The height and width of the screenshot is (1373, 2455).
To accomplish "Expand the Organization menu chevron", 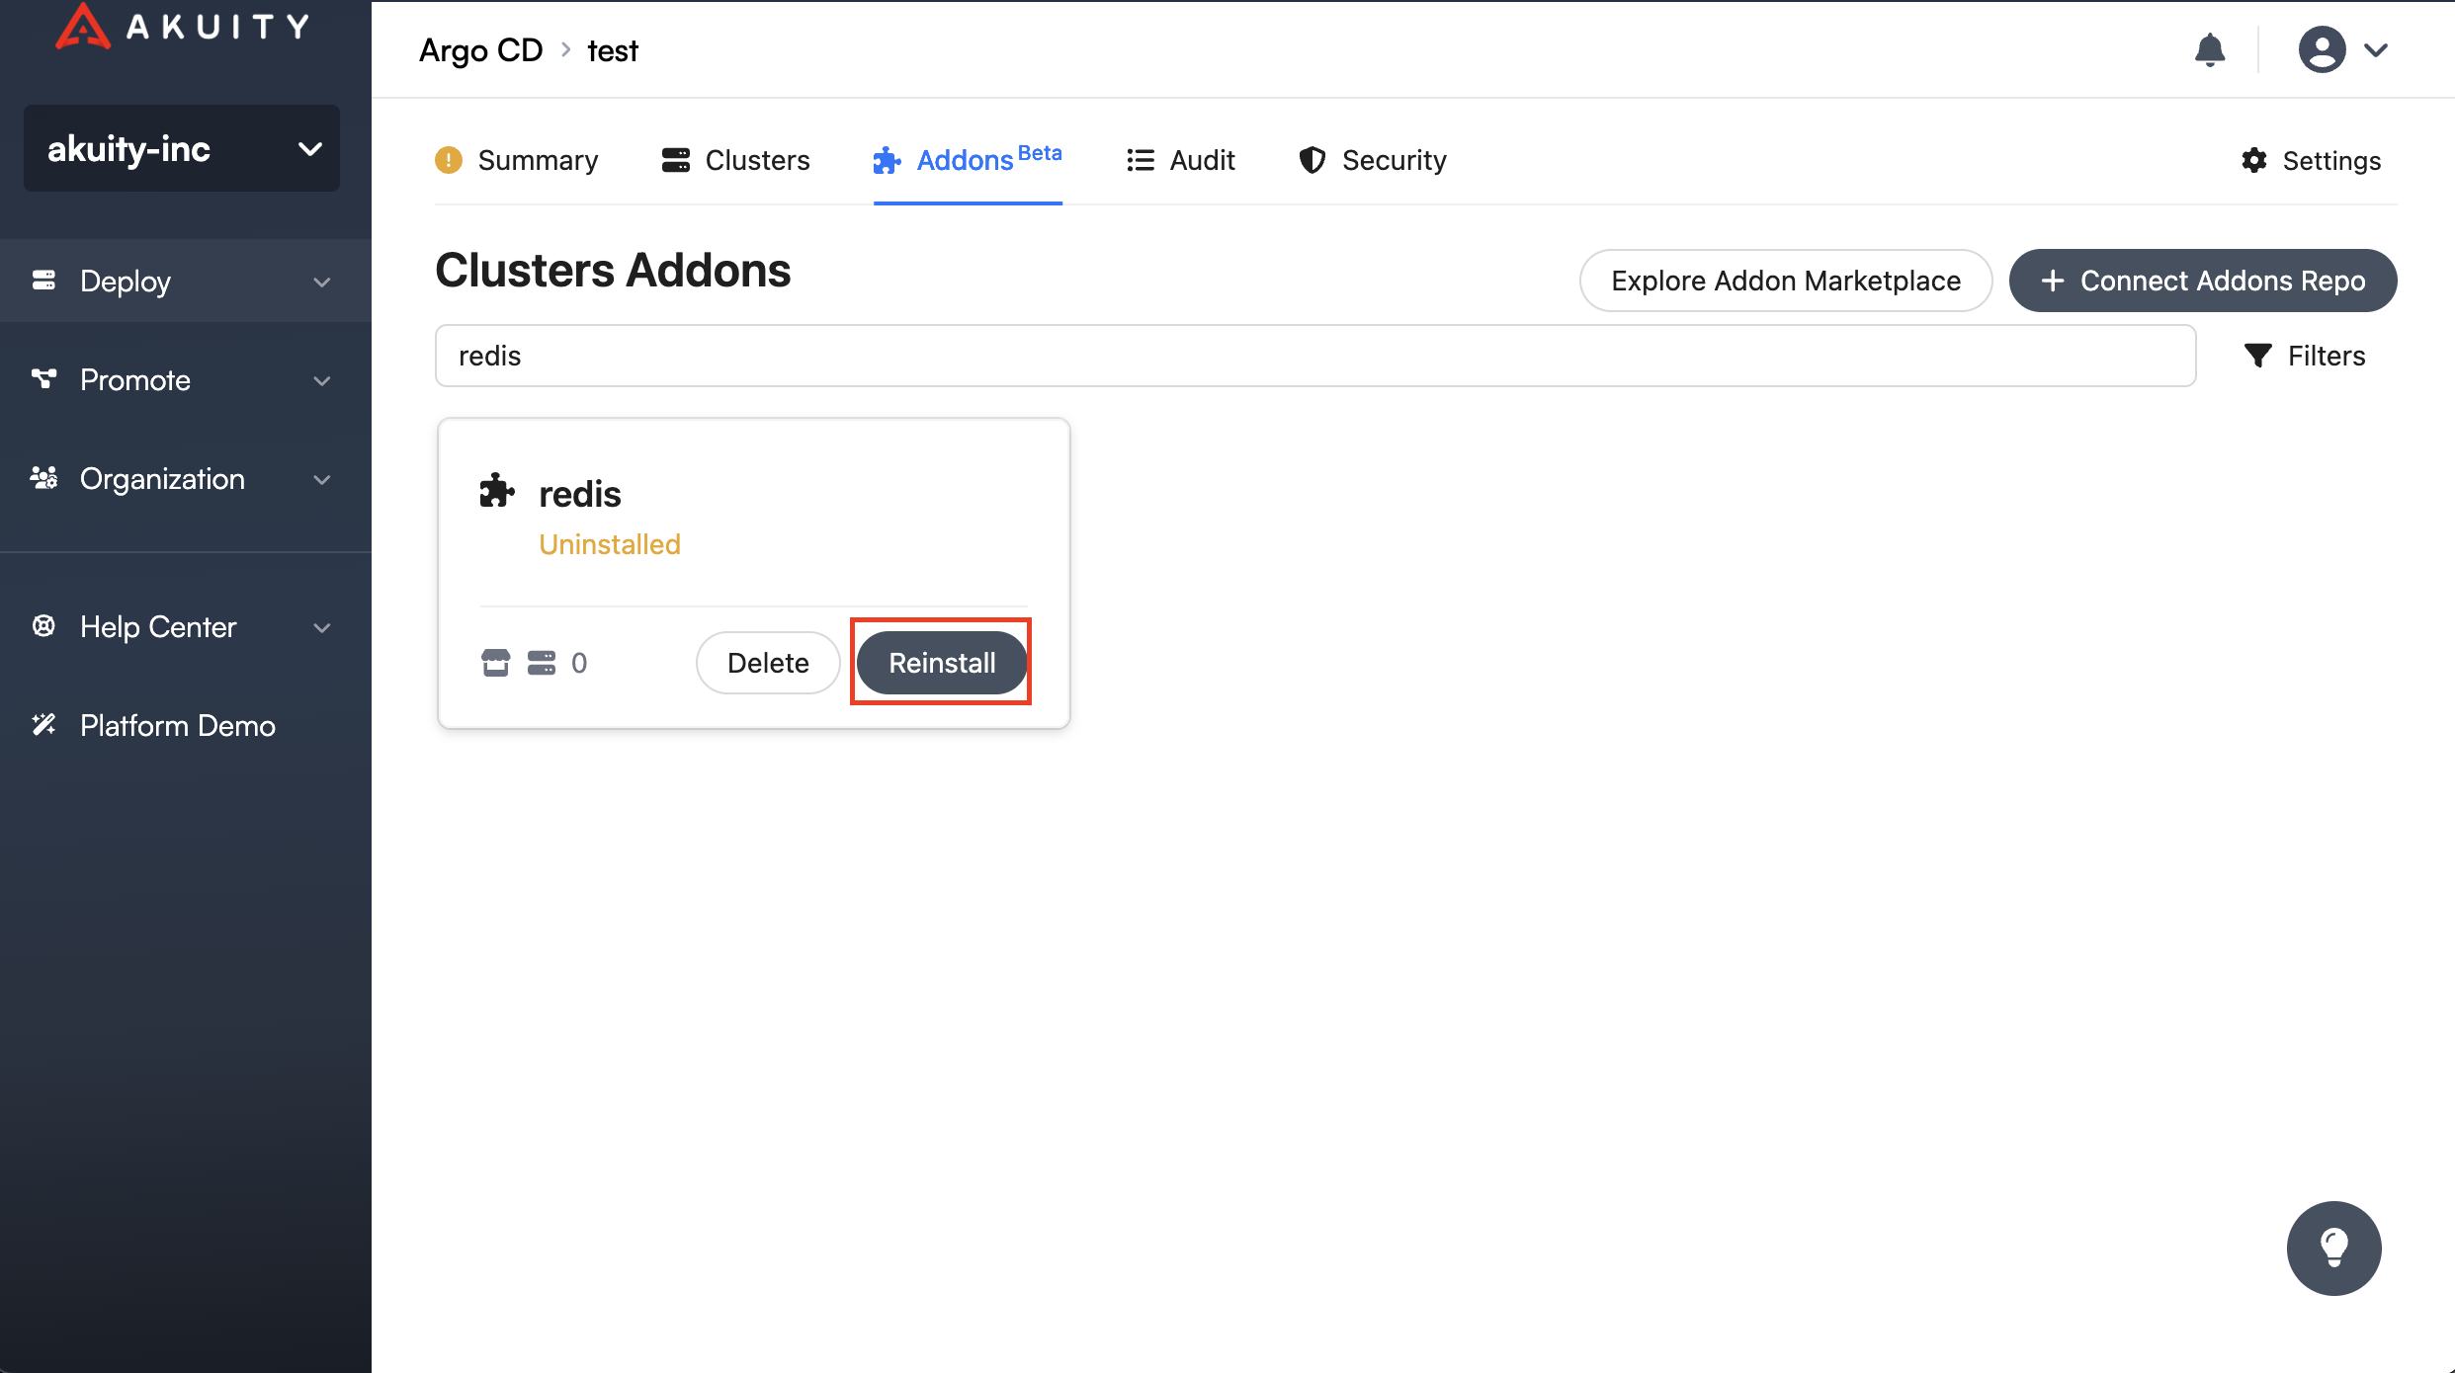I will pyautogui.click(x=322, y=480).
